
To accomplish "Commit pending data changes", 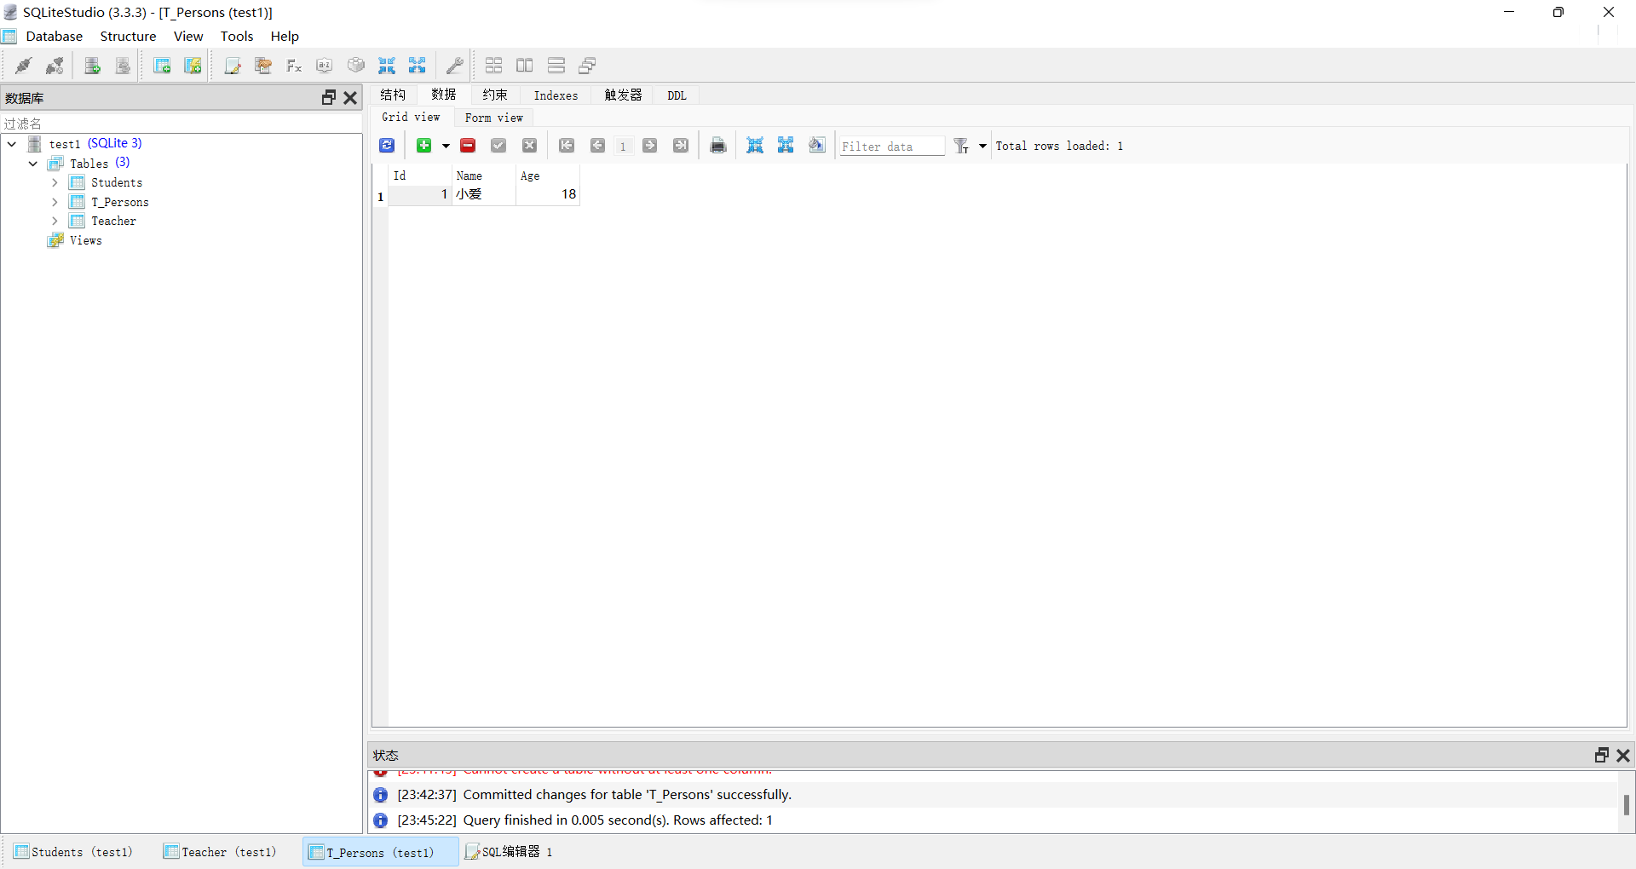I will coord(498,146).
